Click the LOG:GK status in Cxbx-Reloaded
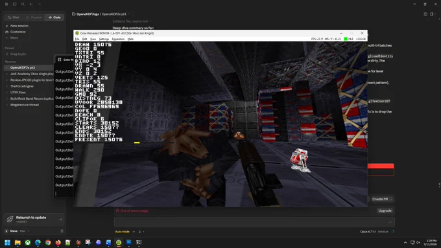Viewport: 441px width, 248px height. pos(361,39)
